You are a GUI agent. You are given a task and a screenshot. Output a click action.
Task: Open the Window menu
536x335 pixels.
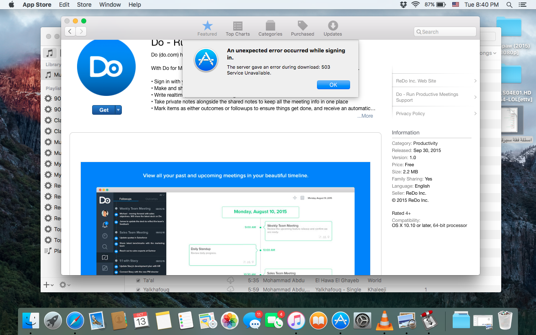[110, 5]
